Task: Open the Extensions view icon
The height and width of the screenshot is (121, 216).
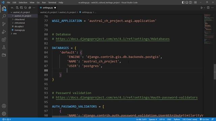Action: click(4, 40)
